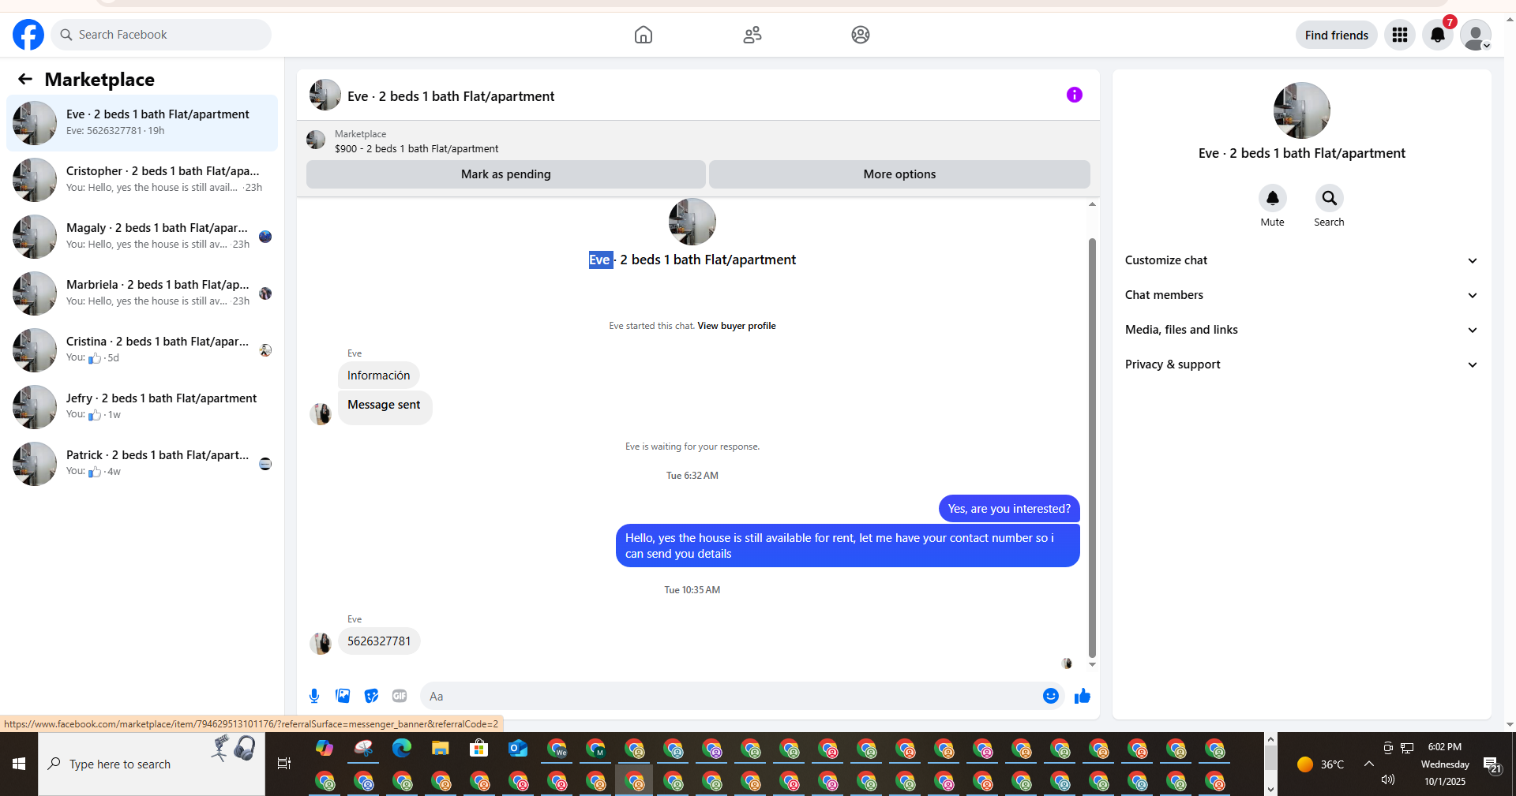
Task: Open Jefry conversation in list
Action: tap(142, 407)
